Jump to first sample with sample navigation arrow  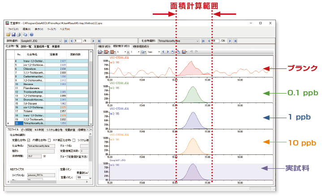click(x=66, y=41)
